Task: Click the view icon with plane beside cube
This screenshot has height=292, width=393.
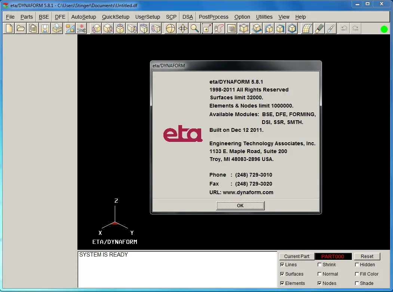Action: [280, 28]
